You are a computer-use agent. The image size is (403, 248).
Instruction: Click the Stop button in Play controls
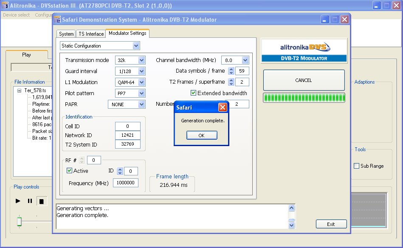click(x=41, y=201)
